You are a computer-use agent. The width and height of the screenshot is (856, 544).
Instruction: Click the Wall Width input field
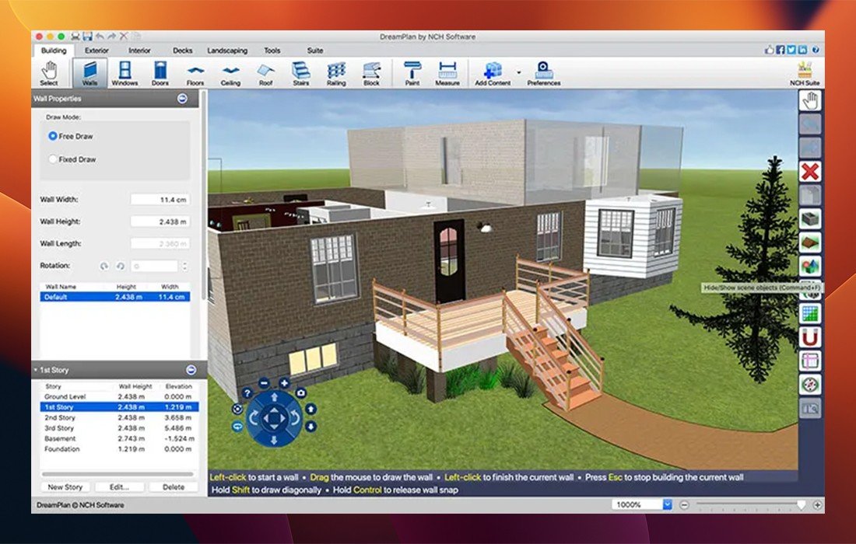[x=160, y=200]
